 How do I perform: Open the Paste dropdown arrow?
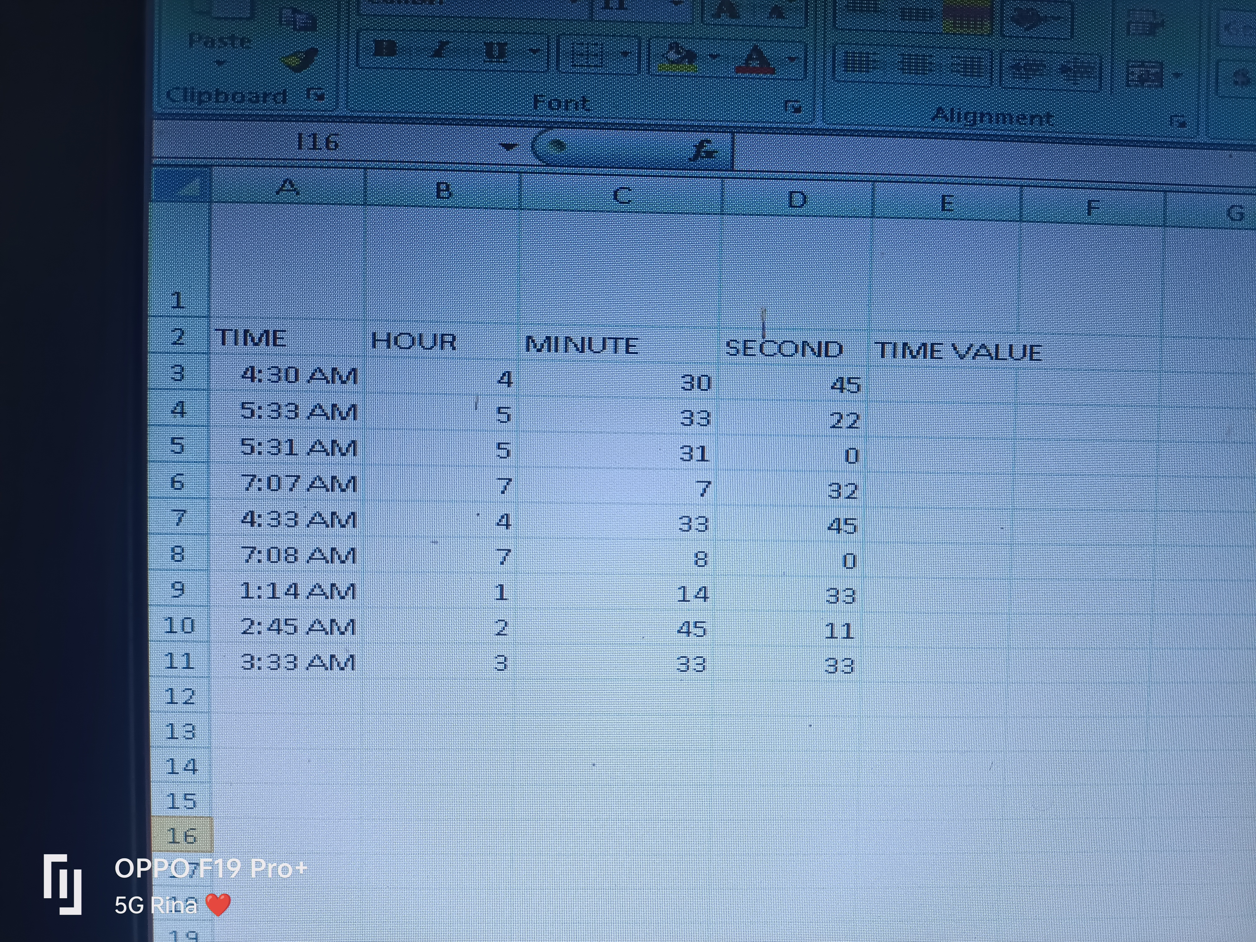220,62
